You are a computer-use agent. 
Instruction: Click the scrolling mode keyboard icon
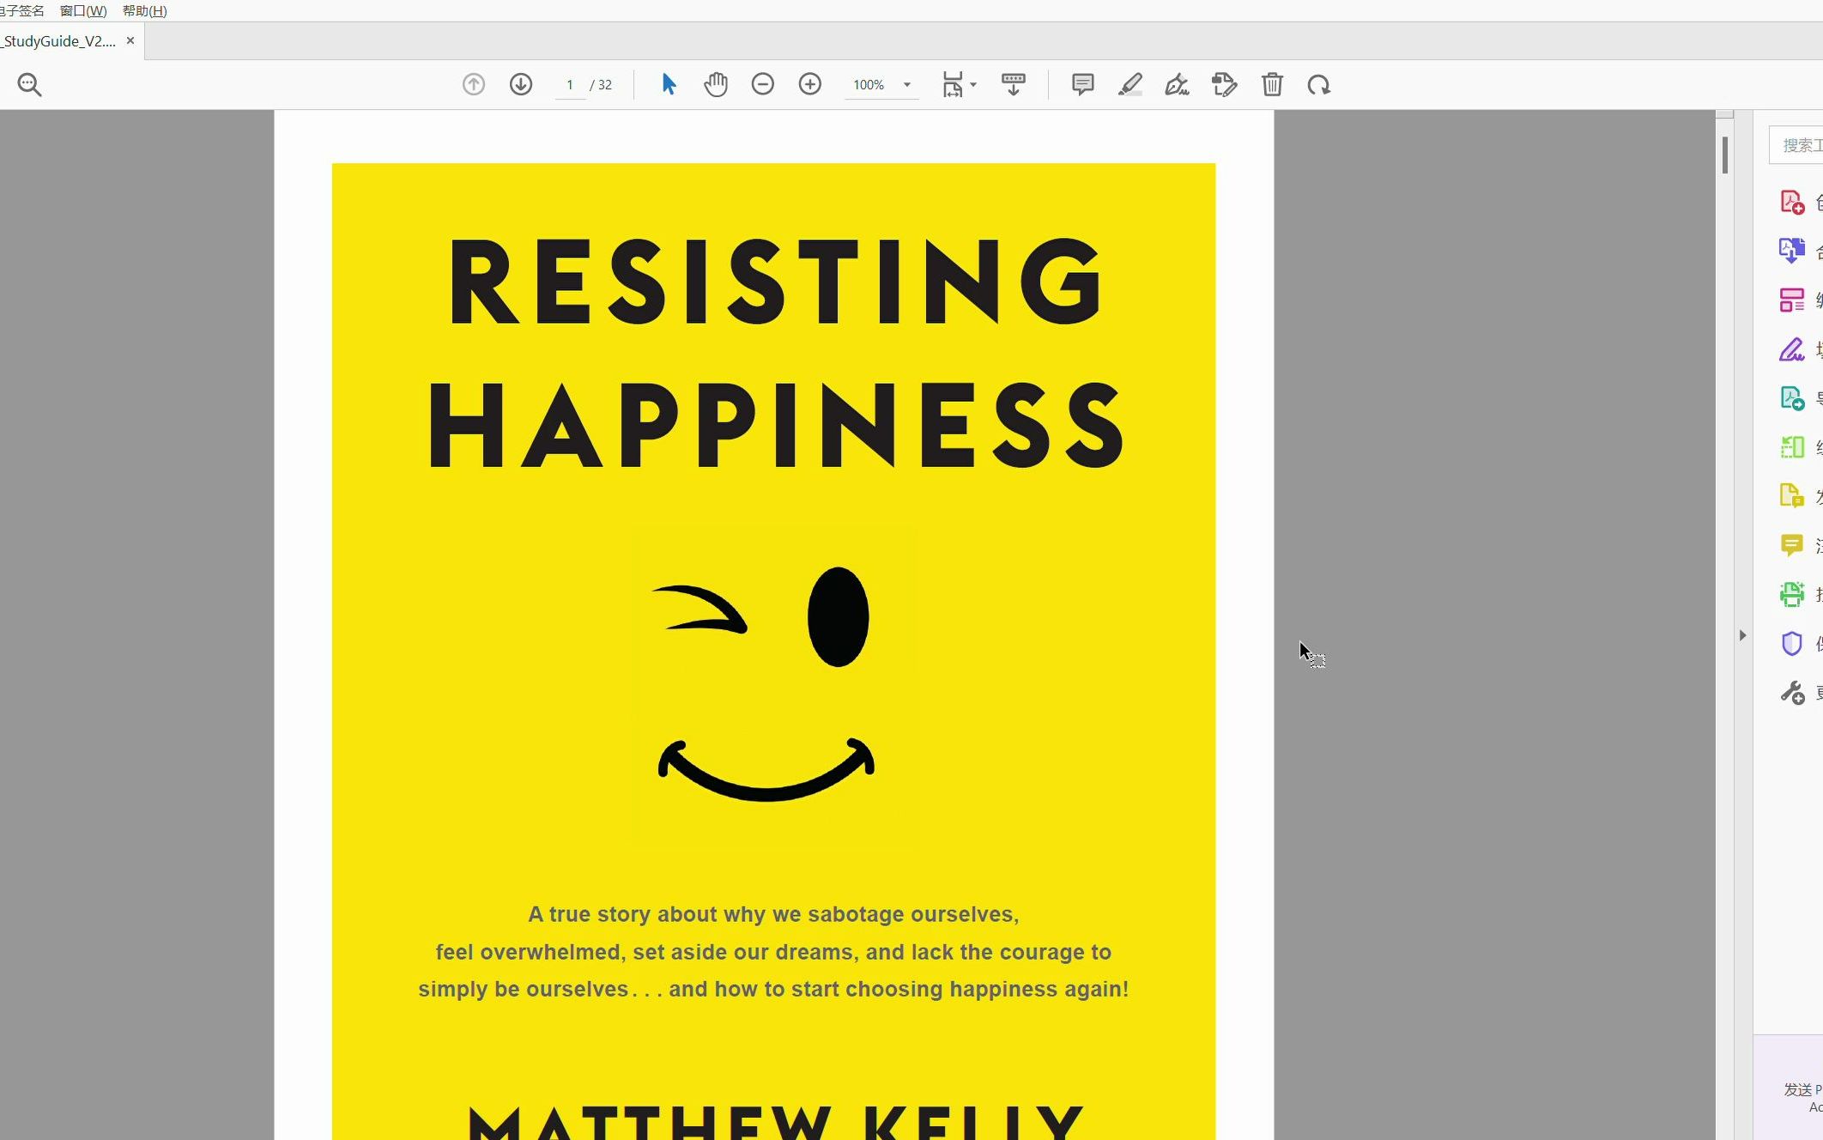point(1014,84)
